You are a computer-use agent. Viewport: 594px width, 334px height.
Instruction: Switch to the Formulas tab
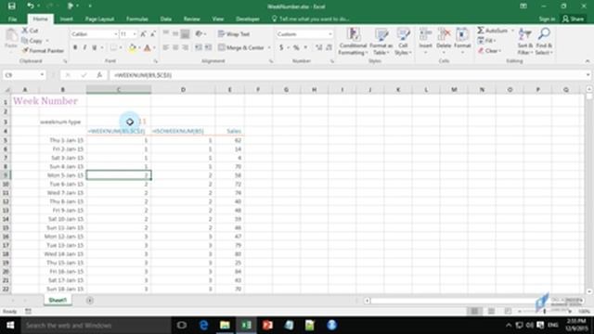pos(137,19)
